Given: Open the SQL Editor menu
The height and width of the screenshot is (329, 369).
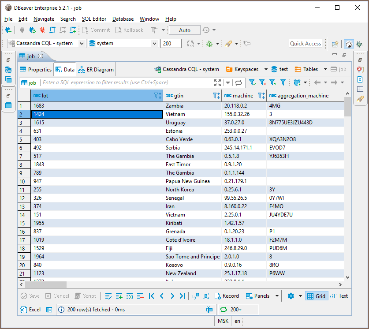Looking at the screenshot, I should tap(94, 19).
